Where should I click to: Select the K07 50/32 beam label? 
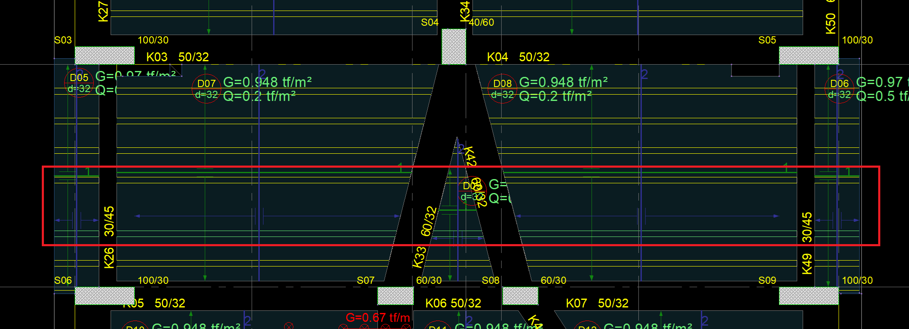pyautogui.click(x=597, y=303)
